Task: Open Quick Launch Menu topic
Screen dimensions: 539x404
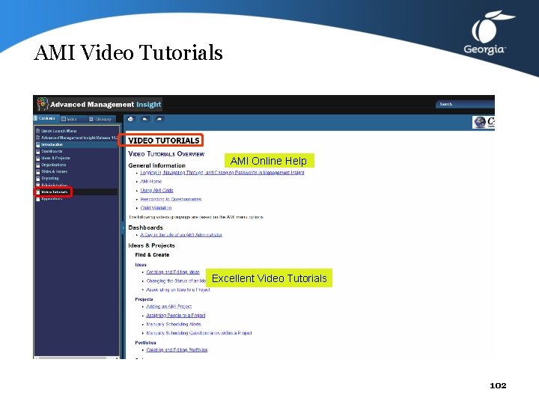Action: click(59, 131)
